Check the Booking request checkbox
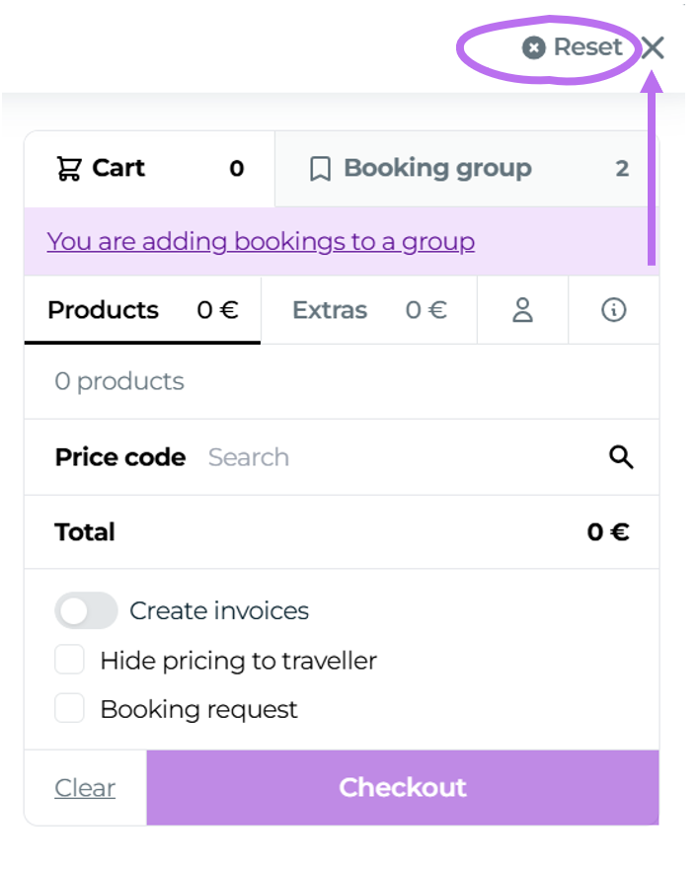Viewport: 697px width, 875px height. [69, 708]
